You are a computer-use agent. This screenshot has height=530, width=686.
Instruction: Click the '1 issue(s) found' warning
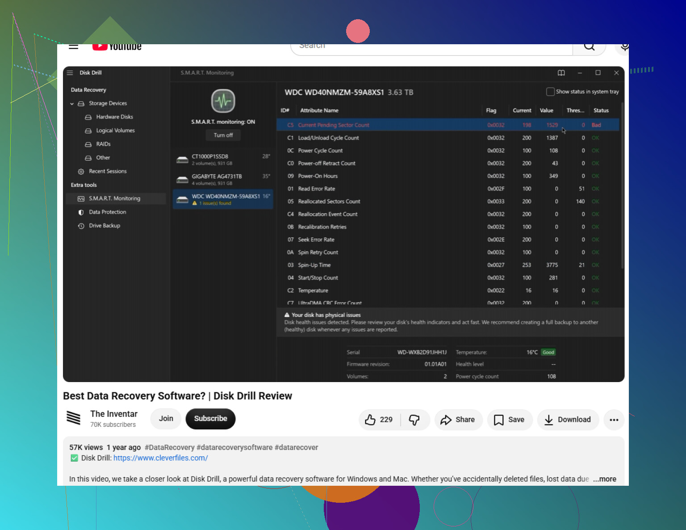pyautogui.click(x=212, y=203)
